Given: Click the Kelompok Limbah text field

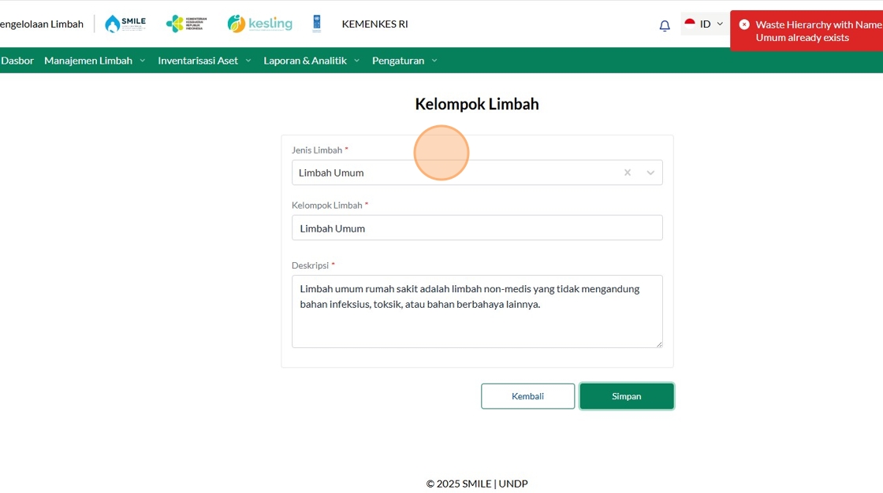Looking at the screenshot, I should [477, 228].
